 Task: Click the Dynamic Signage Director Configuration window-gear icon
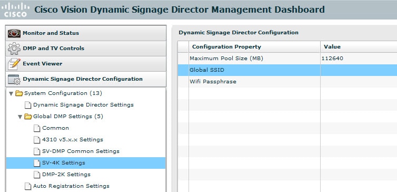pyautogui.click(x=14, y=79)
